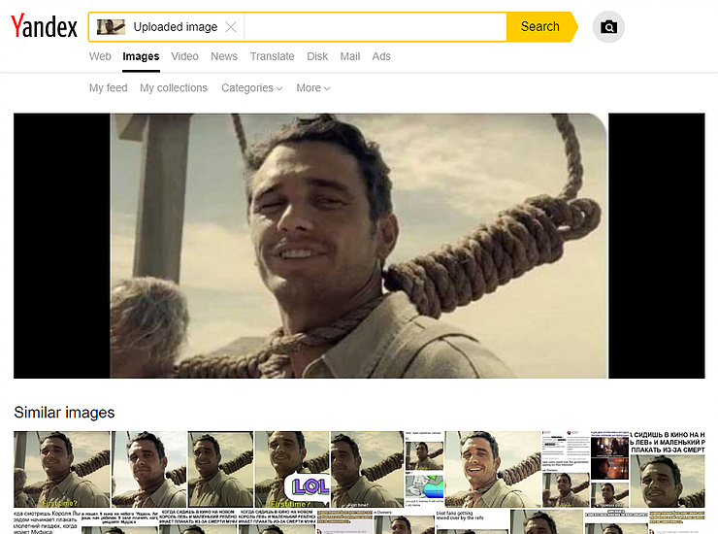Expand the More dropdown
Image resolution: width=718 pixels, height=534 pixels.
[312, 88]
